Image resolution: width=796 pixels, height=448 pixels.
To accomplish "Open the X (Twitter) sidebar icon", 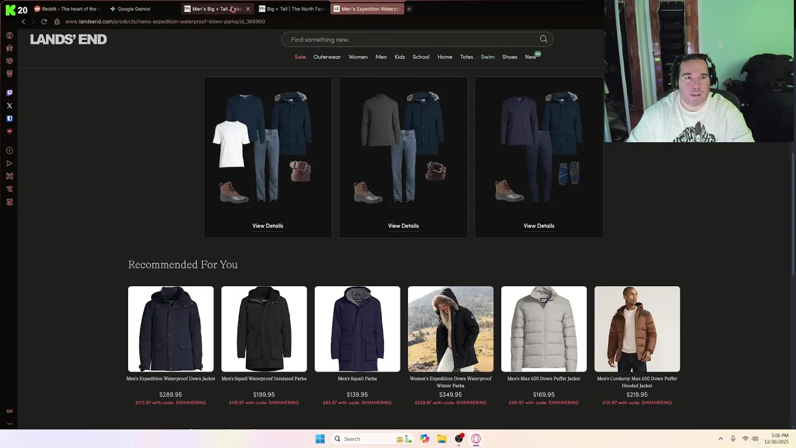I will click(9, 106).
